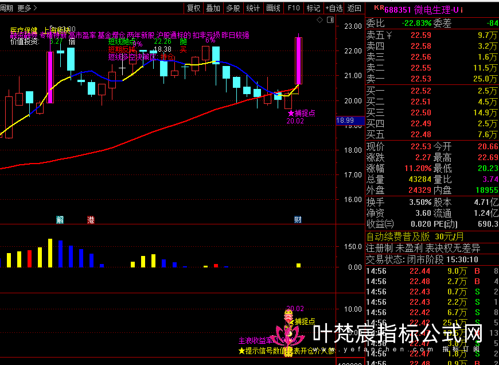
Task: Click the 卖四 price 22.58
Action: click(x=421, y=46)
